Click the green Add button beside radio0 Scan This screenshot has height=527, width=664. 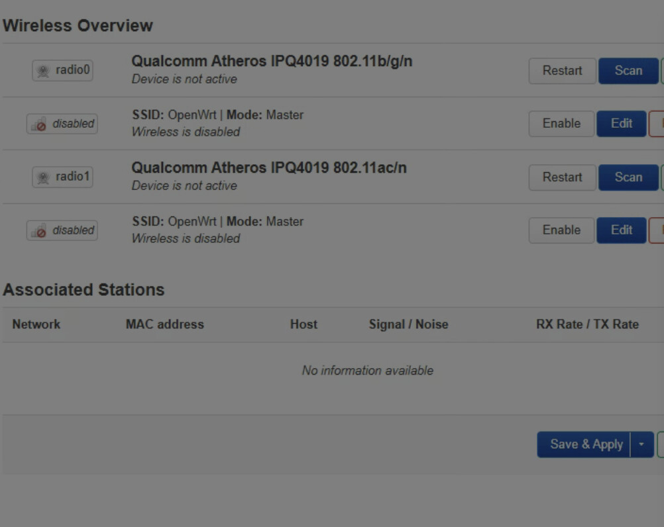coord(662,71)
